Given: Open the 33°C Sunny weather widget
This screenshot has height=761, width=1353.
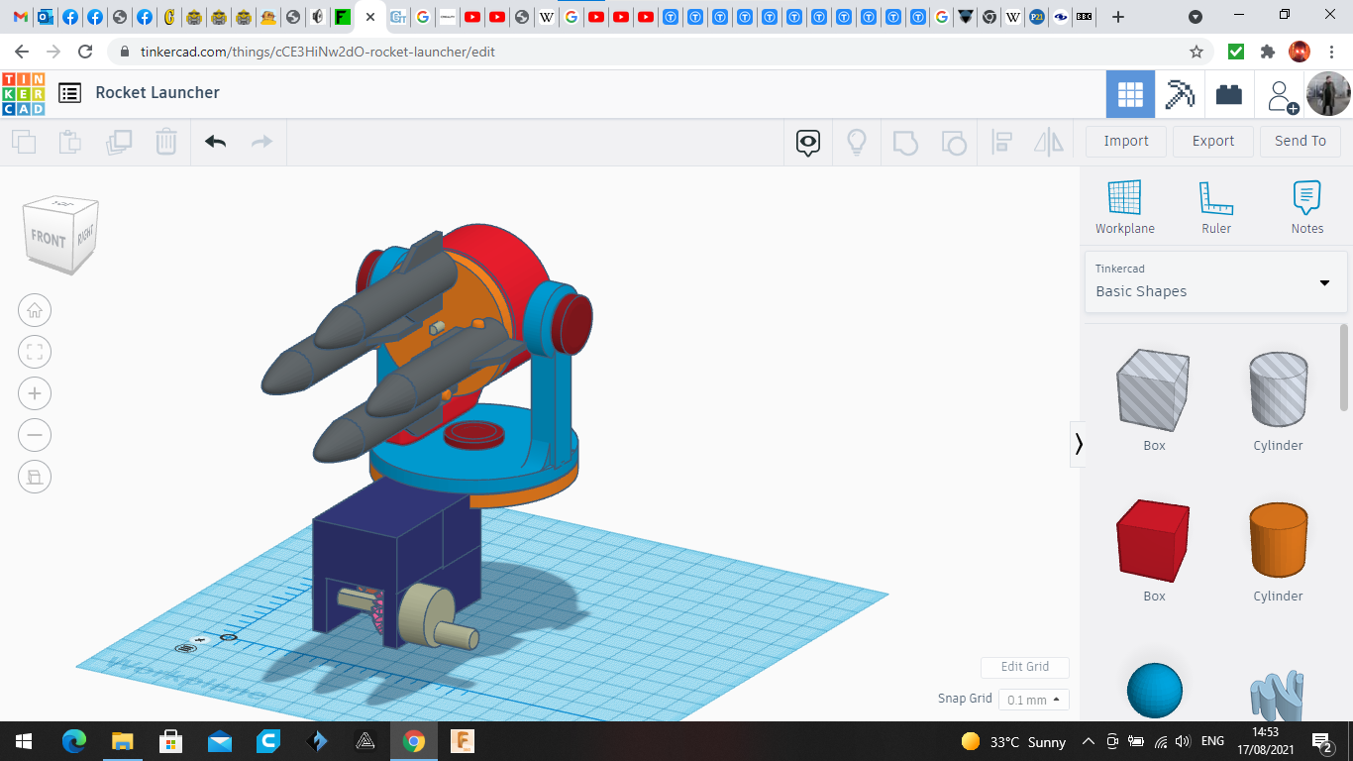Looking at the screenshot, I should coord(1013,741).
